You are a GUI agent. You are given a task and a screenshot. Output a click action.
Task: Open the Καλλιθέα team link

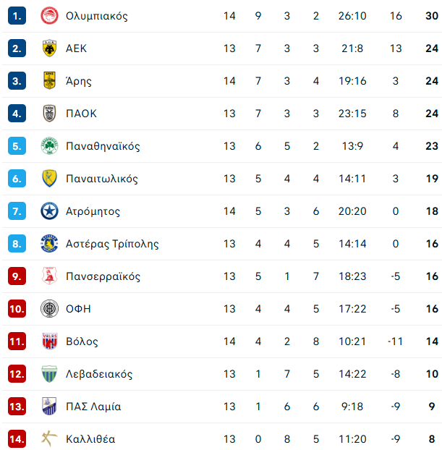(90, 439)
